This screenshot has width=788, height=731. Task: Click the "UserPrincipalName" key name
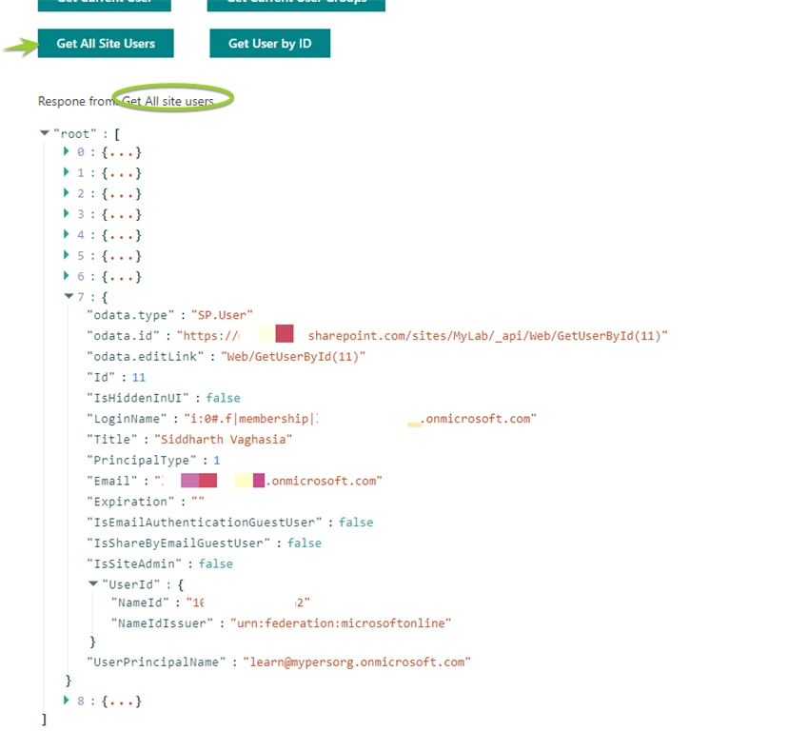point(156,662)
